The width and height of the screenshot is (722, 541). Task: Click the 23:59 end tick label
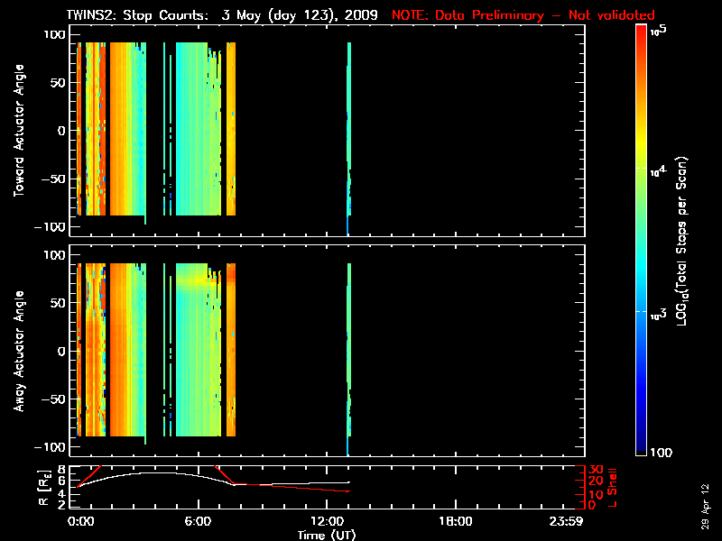(x=578, y=522)
